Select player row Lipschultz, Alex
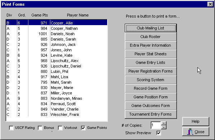Image resolution: width=215 pixels, height=140 pixels. click(56, 61)
